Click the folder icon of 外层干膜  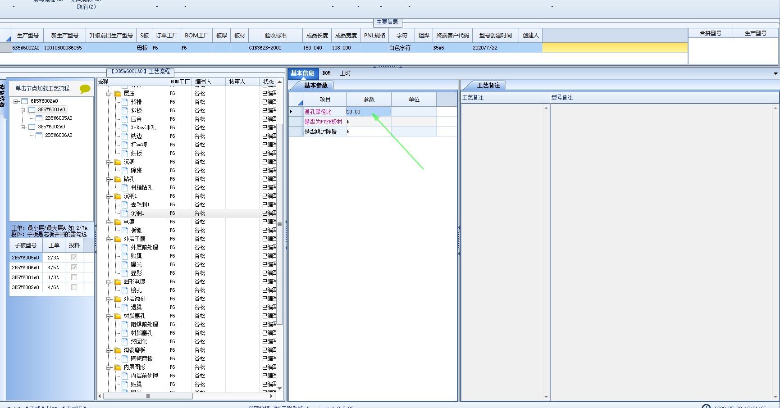[118, 239]
